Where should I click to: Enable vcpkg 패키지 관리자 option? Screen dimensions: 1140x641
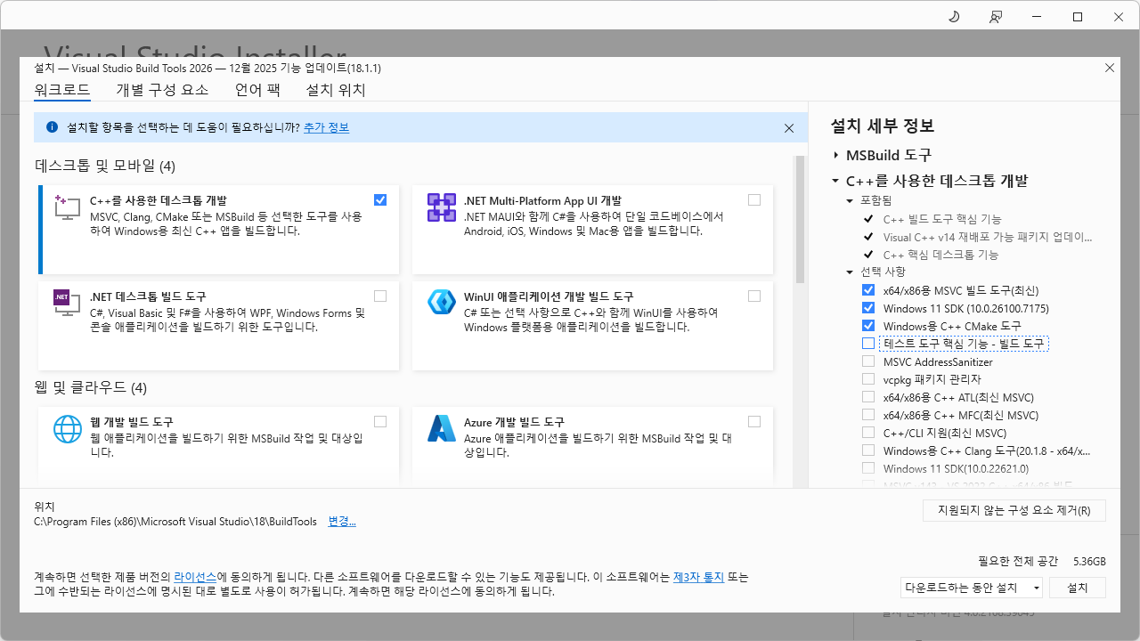click(868, 379)
